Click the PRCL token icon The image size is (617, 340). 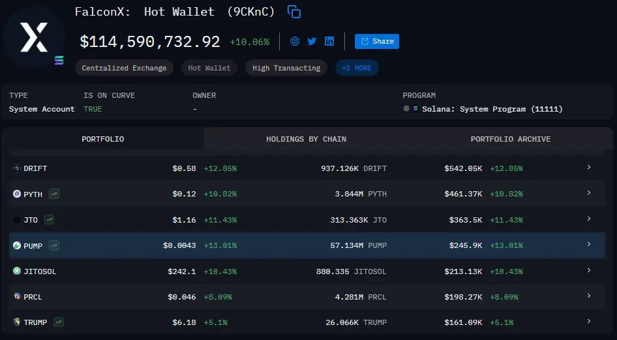coord(17,297)
